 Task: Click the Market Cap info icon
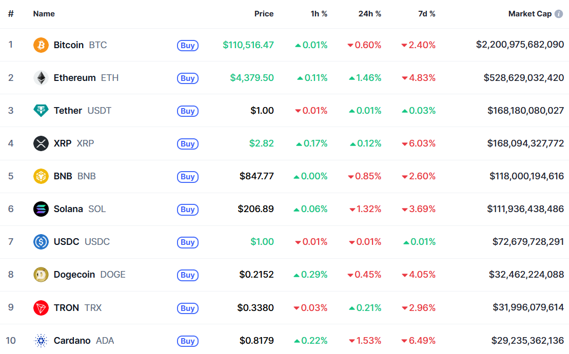[x=559, y=14]
